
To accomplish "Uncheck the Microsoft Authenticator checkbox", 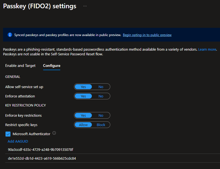I will pos(8,134).
